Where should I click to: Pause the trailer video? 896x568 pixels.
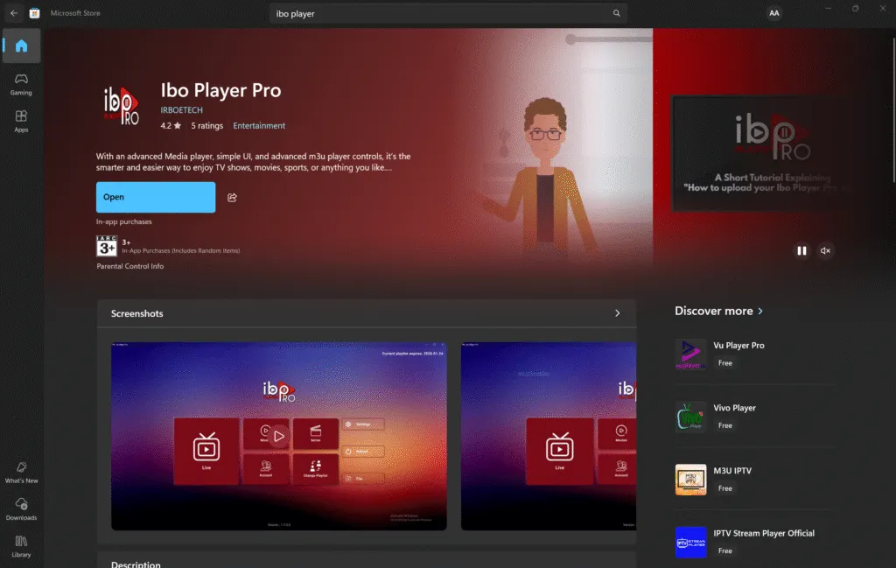click(x=801, y=250)
